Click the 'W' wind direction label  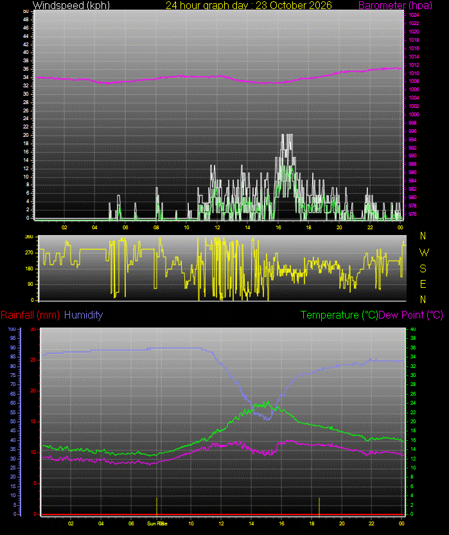[x=423, y=252]
